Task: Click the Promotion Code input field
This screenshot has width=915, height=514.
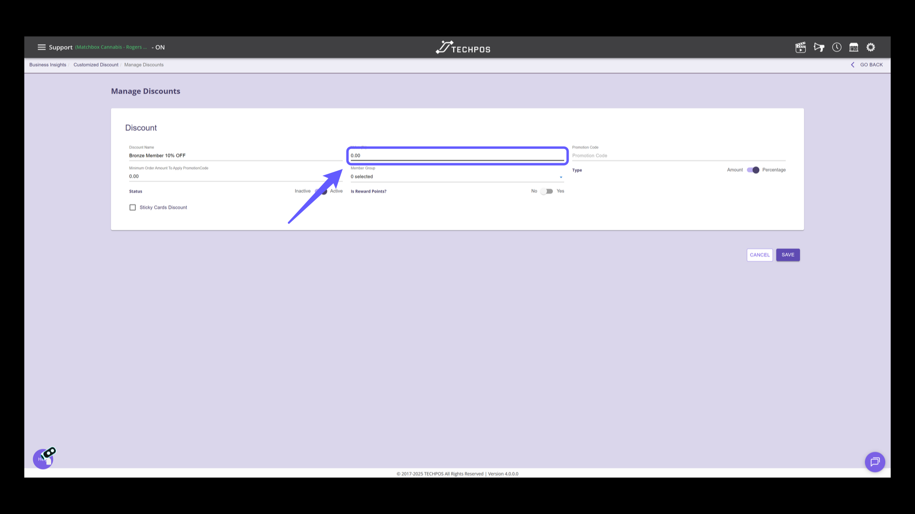Action: click(x=678, y=156)
